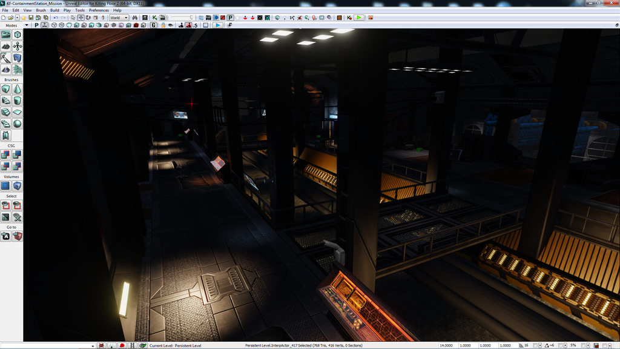Click the Save level floppy icon
This screenshot has height=349, width=620.
[x=30, y=18]
